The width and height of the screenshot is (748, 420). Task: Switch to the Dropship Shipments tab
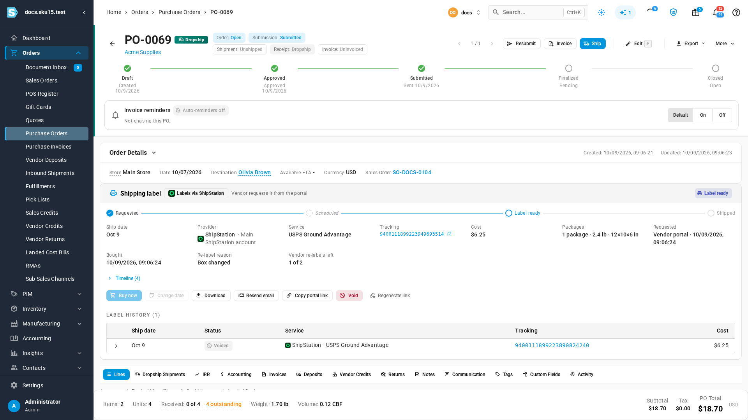click(160, 374)
